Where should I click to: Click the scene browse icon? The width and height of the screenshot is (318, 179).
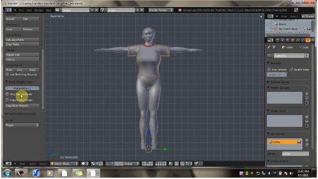coord(103,10)
